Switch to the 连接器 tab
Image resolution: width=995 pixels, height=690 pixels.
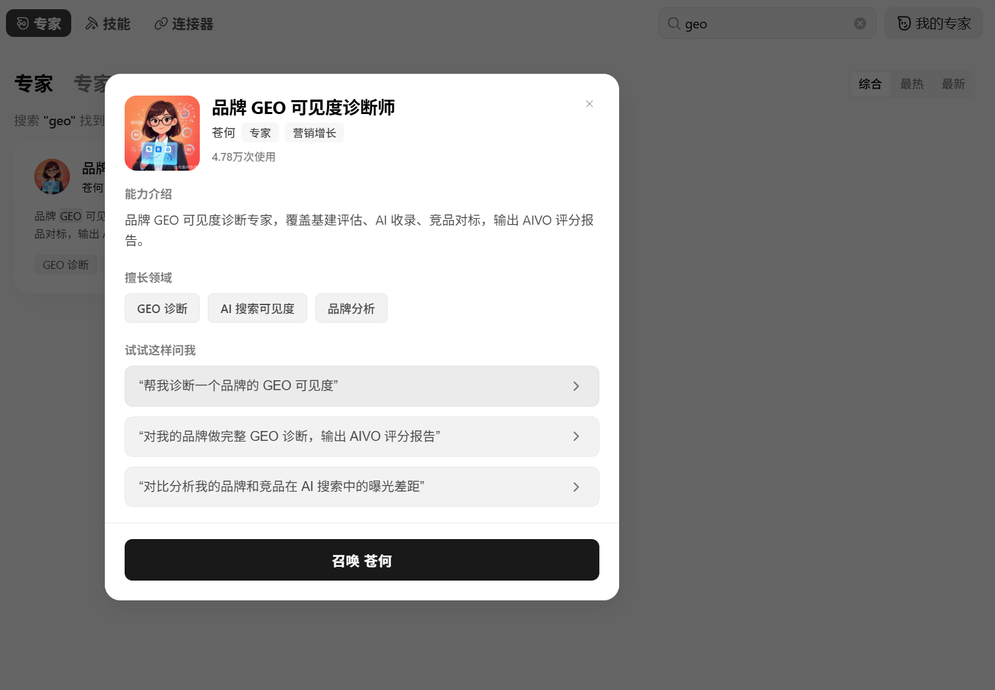click(184, 24)
